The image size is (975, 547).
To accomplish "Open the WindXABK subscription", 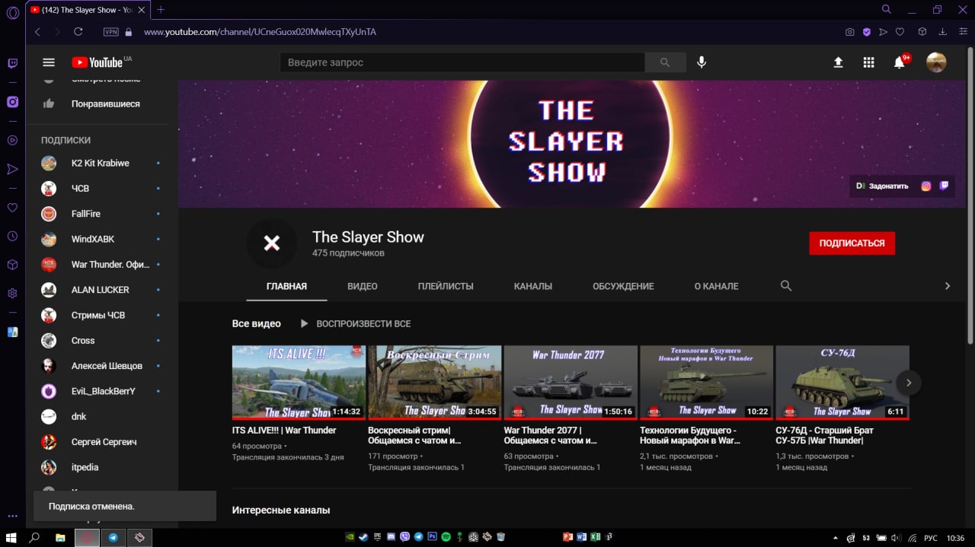I will point(97,239).
